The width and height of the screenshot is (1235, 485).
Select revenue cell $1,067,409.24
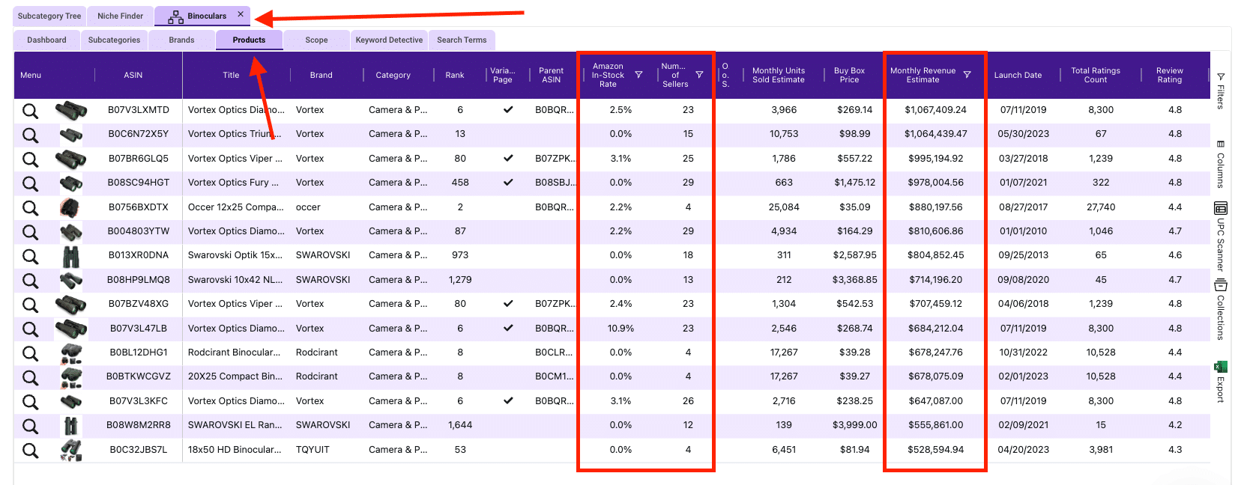pyautogui.click(x=935, y=110)
